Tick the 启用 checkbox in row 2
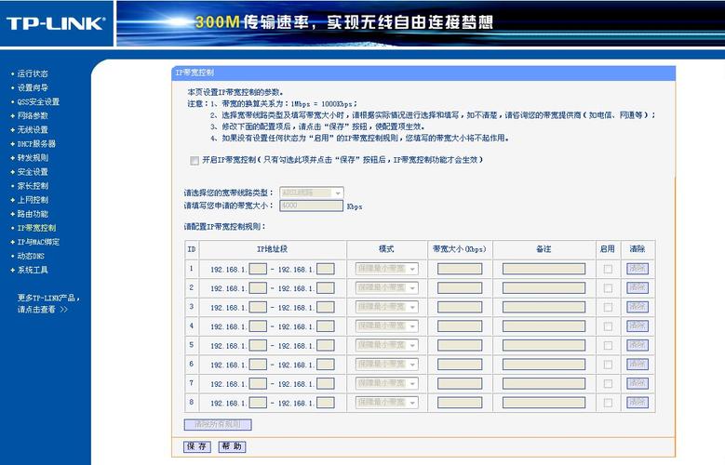The image size is (725, 465). 608,288
